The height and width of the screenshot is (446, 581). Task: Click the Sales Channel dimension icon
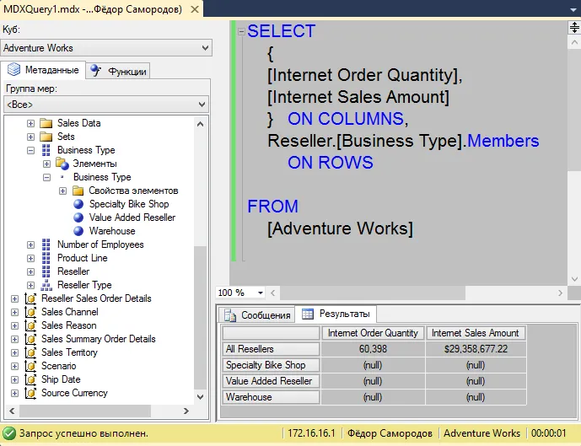click(x=30, y=312)
